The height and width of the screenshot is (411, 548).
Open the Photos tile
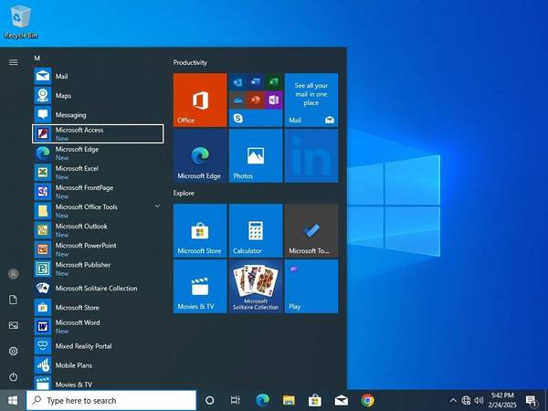(255, 155)
